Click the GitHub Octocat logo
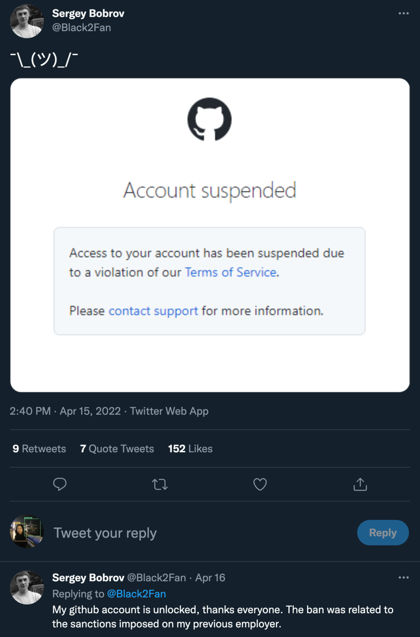This screenshot has height=637, width=420. (x=209, y=119)
